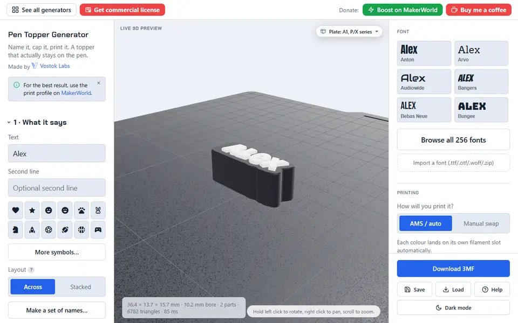The image size is (518, 323).
Task: Click the Pen Topper Generator heading
Action: click(x=48, y=34)
